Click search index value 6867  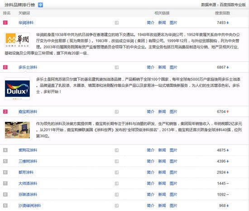click(221, 67)
